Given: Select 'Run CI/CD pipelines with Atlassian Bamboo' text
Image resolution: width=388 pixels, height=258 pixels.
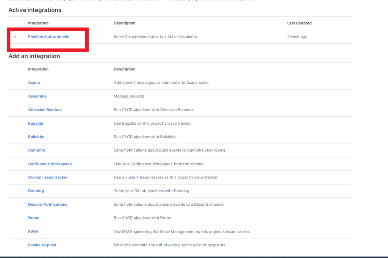Looking at the screenshot, I should tap(154, 109).
